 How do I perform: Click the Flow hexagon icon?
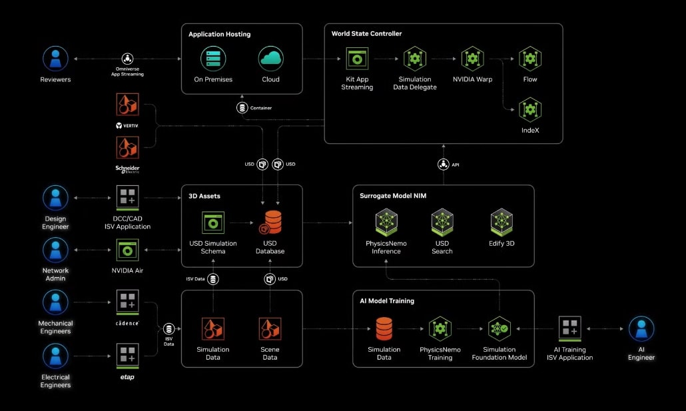[529, 59]
